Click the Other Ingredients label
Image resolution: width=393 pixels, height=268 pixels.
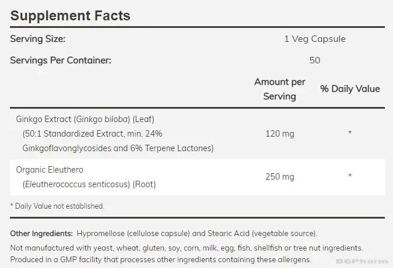pyautogui.click(x=41, y=234)
